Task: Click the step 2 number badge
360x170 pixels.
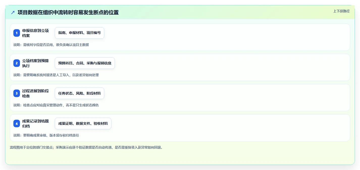Action: click(x=17, y=63)
